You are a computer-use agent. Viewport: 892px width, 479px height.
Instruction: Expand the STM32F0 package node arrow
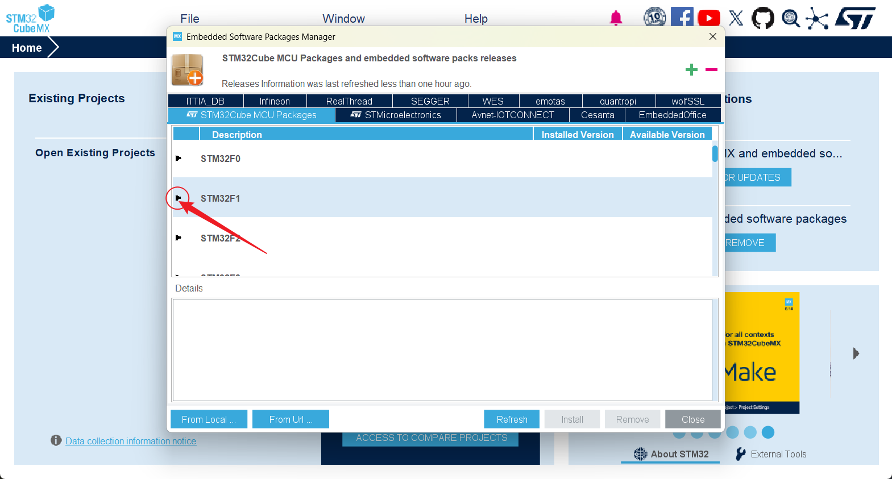(179, 158)
